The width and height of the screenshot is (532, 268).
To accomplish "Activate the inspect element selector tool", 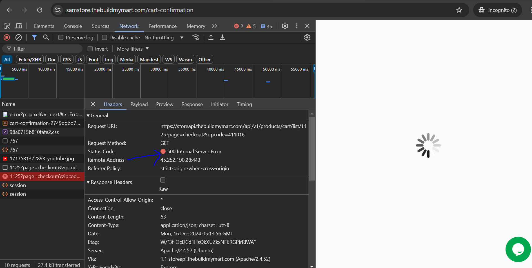I will point(7,26).
